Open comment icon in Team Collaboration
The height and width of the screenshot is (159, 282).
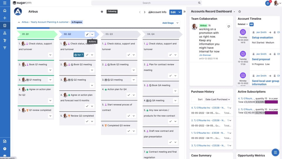229,26
